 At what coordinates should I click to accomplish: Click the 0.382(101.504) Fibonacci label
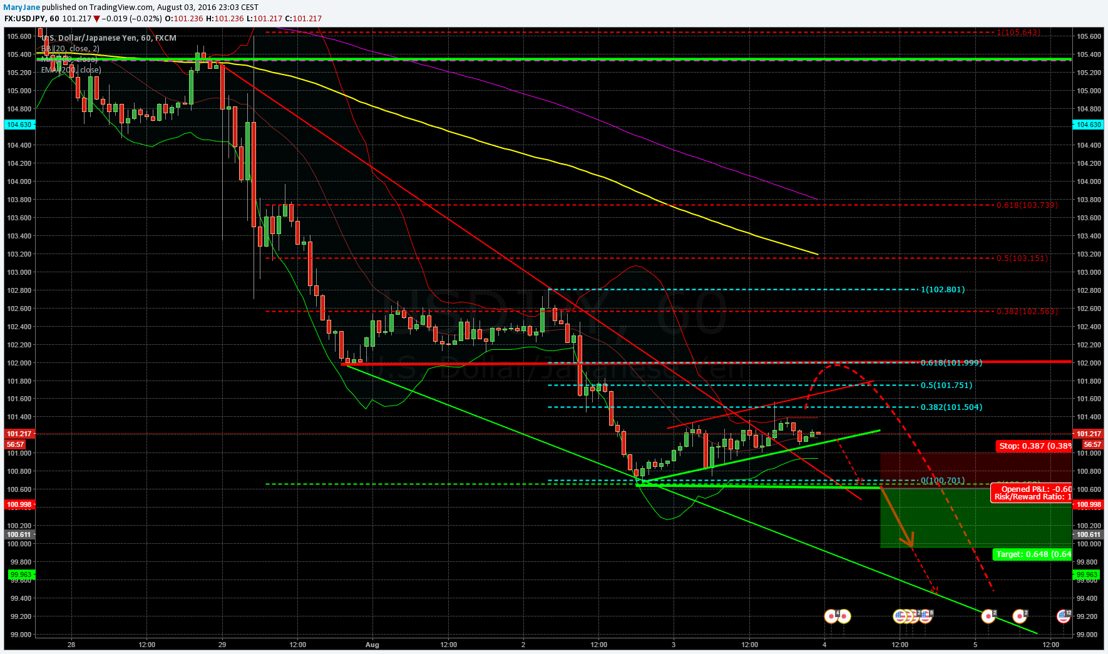(951, 407)
